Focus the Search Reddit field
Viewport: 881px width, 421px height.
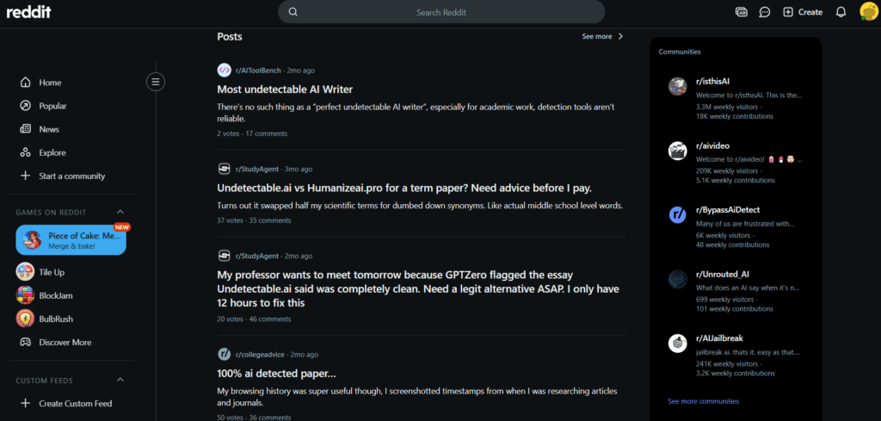coord(441,12)
